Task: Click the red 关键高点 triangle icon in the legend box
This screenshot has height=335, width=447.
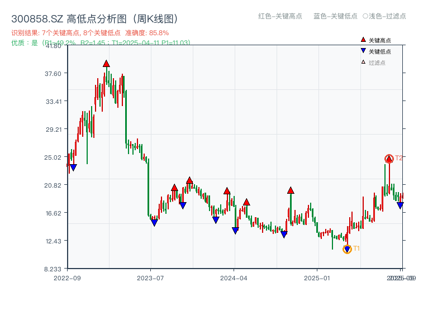Action: pos(363,40)
